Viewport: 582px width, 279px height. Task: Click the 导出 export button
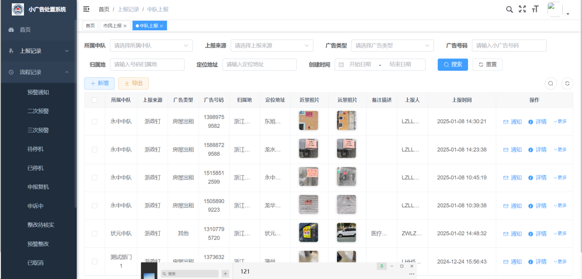[x=133, y=83]
